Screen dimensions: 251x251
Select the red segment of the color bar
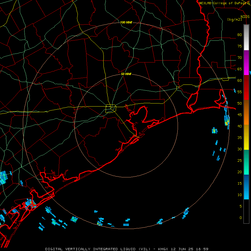246,87
